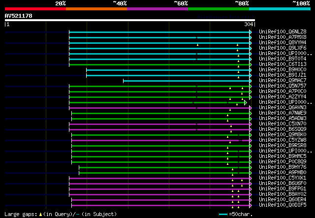
Task: Click the purple ~60% identity legend bar
Action: 157,9
